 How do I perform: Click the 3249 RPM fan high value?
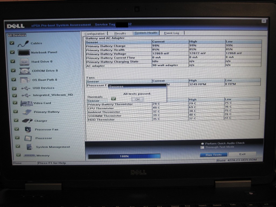pos(198,84)
